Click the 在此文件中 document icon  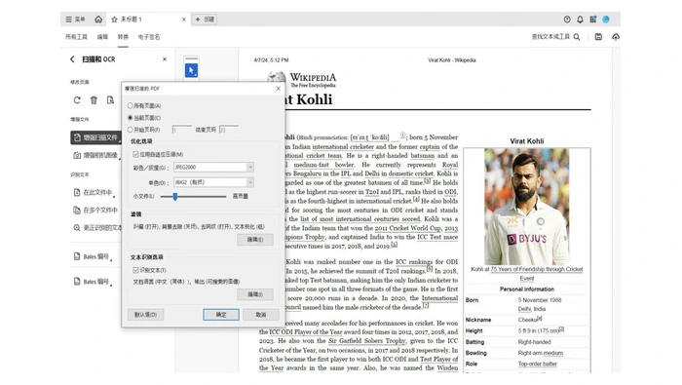point(77,192)
